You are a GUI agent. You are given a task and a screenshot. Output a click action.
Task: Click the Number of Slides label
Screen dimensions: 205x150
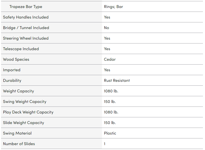pos(19,144)
